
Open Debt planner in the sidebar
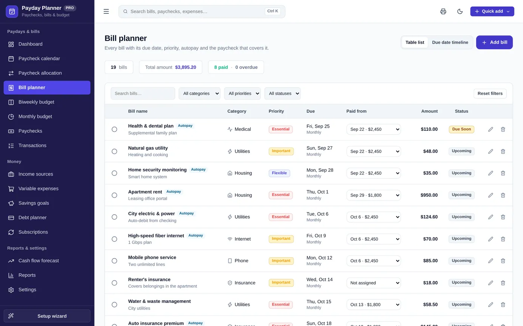[x=47, y=218]
